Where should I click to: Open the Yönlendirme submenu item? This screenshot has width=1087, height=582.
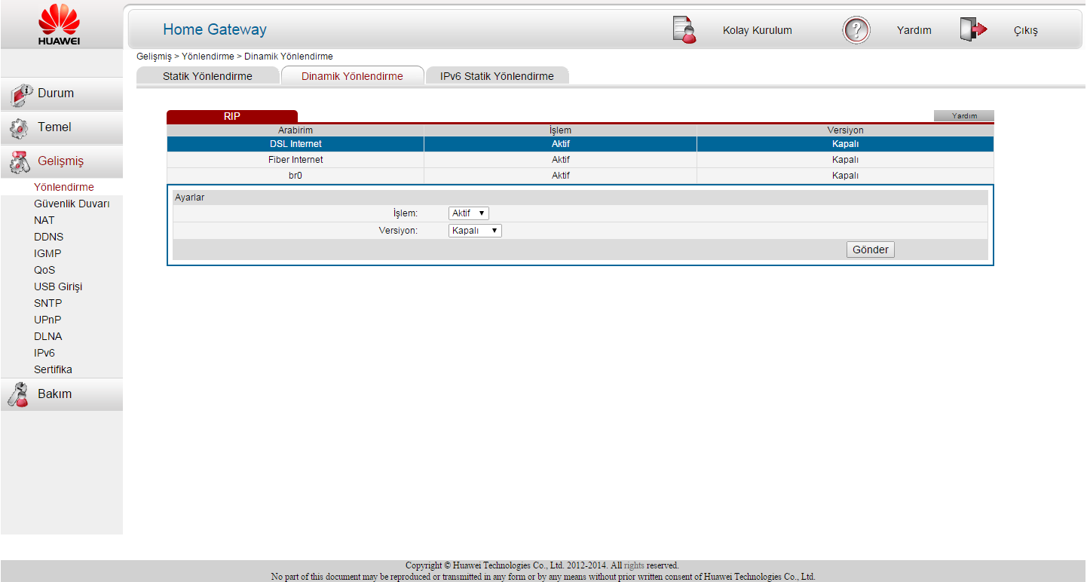point(64,187)
